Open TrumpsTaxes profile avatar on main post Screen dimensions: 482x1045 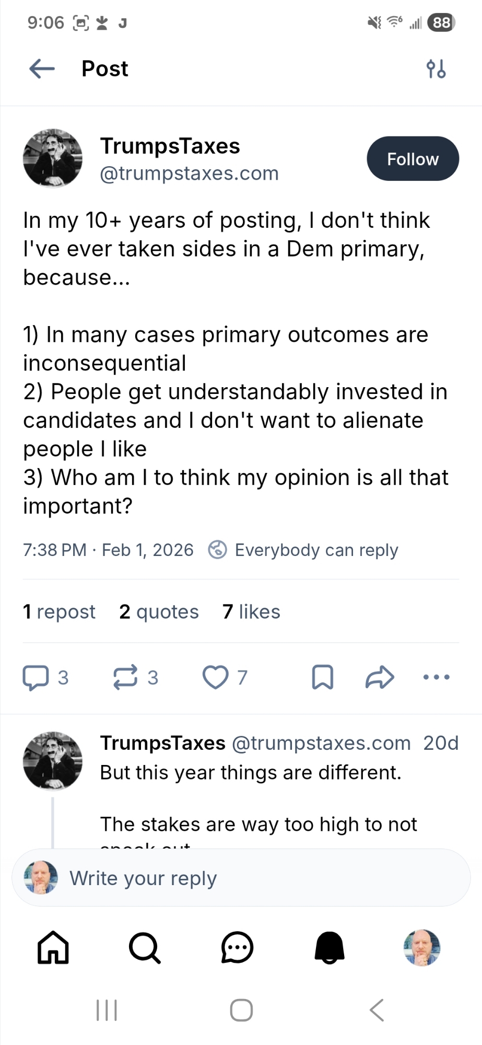53,158
